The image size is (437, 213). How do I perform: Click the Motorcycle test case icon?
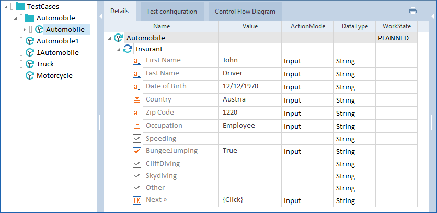tap(30, 75)
